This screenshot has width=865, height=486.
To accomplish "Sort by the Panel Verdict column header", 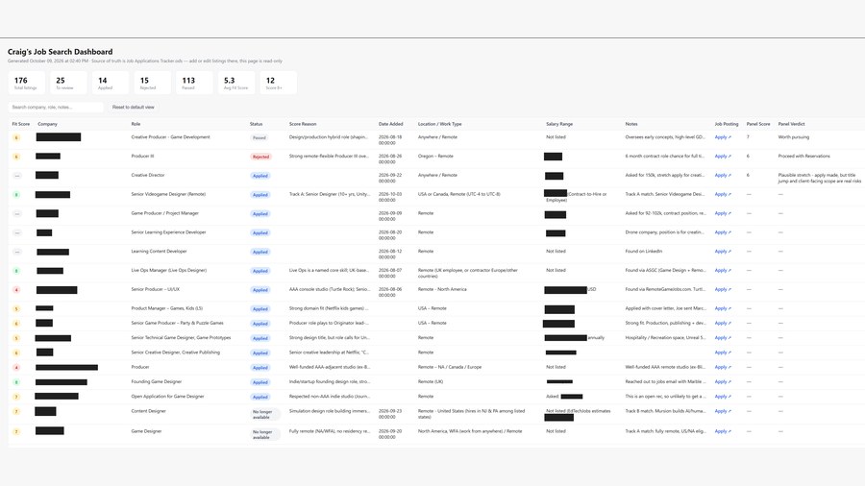I will coord(792,124).
